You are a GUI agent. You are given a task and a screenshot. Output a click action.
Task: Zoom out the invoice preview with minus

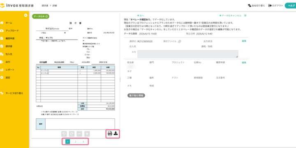click(x=79, y=134)
